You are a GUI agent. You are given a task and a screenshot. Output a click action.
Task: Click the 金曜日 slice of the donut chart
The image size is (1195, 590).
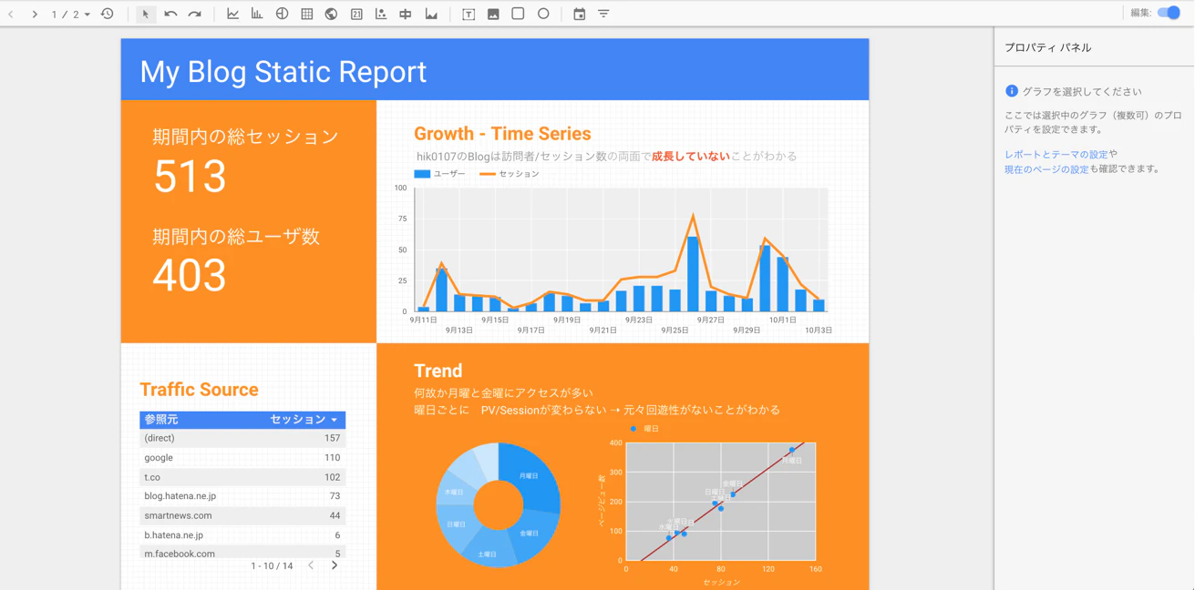tap(533, 534)
